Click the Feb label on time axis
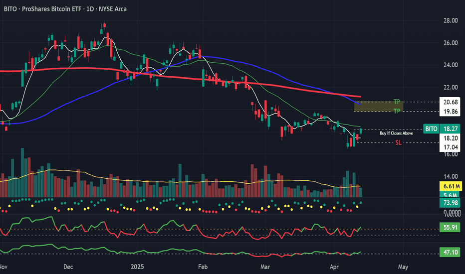 [203, 267]
